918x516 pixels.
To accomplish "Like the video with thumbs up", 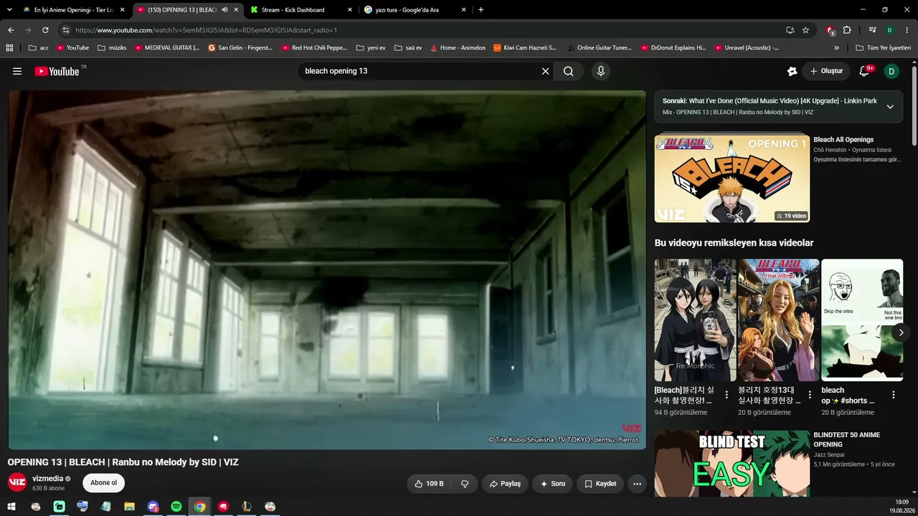I will tap(428, 484).
